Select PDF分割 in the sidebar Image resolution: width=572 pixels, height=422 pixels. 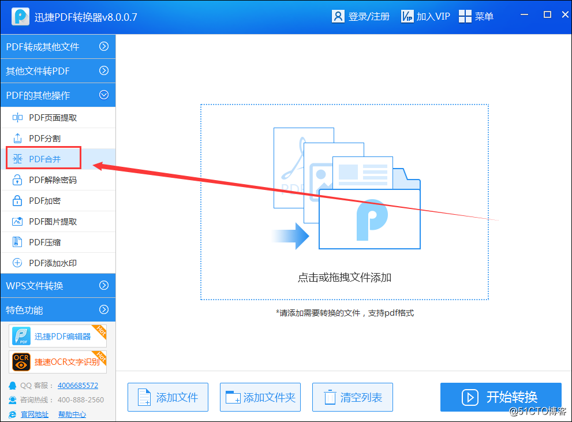[58, 138]
